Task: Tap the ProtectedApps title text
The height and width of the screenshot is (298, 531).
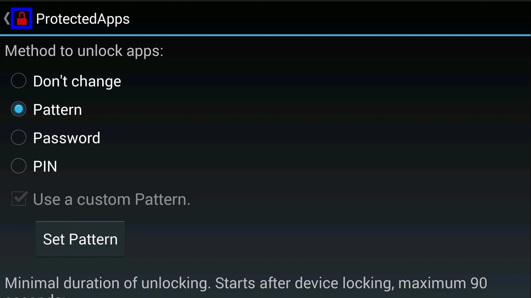Action: 83,19
